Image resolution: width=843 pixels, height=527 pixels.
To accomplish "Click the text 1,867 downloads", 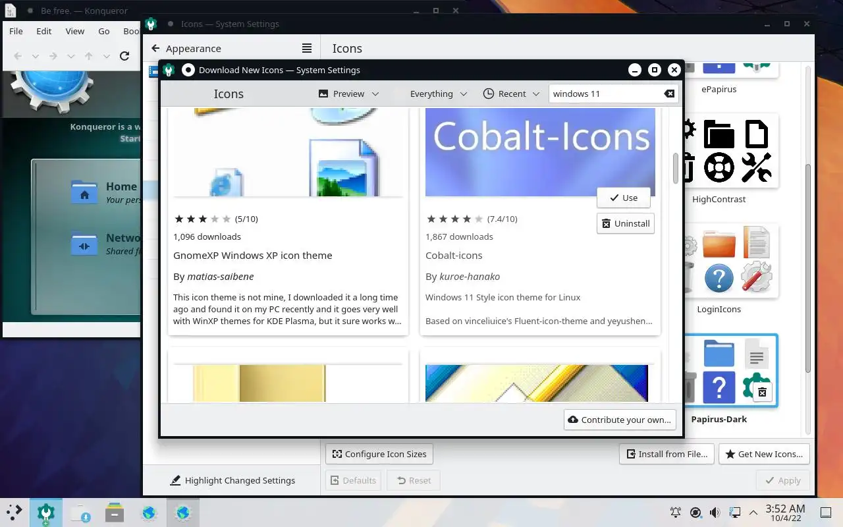I will pyautogui.click(x=459, y=236).
